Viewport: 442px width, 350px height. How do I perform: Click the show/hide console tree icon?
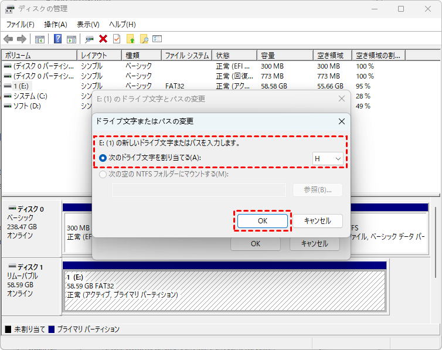[40, 39]
